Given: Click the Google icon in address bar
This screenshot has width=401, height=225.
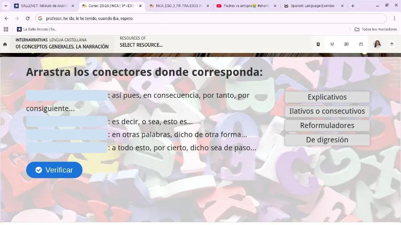Looking at the screenshot, I should [x=40, y=18].
